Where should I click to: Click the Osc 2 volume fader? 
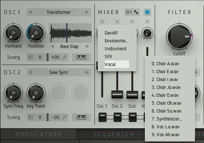coord(117,95)
